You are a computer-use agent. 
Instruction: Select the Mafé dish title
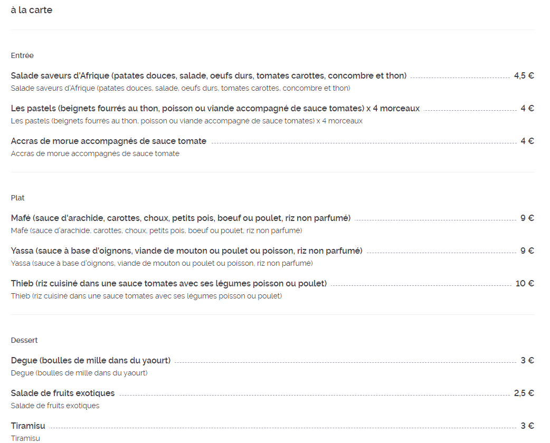coord(181,218)
